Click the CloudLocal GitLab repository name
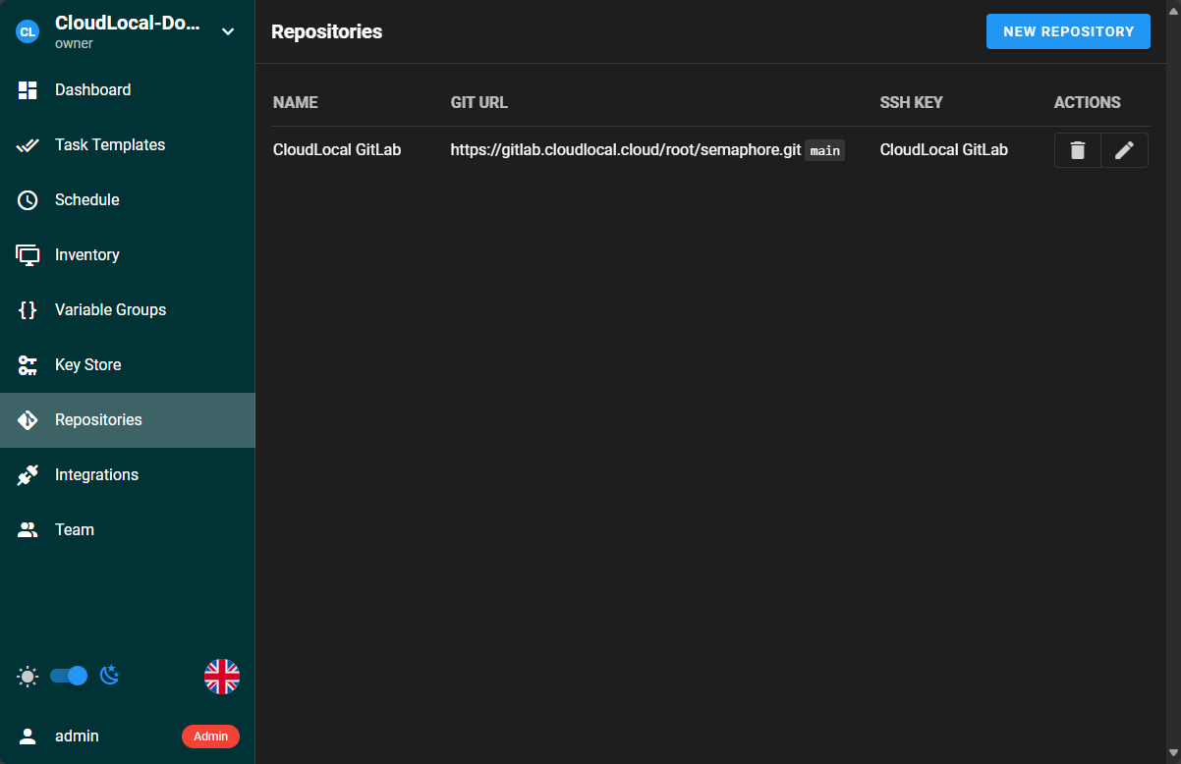 pyautogui.click(x=337, y=150)
